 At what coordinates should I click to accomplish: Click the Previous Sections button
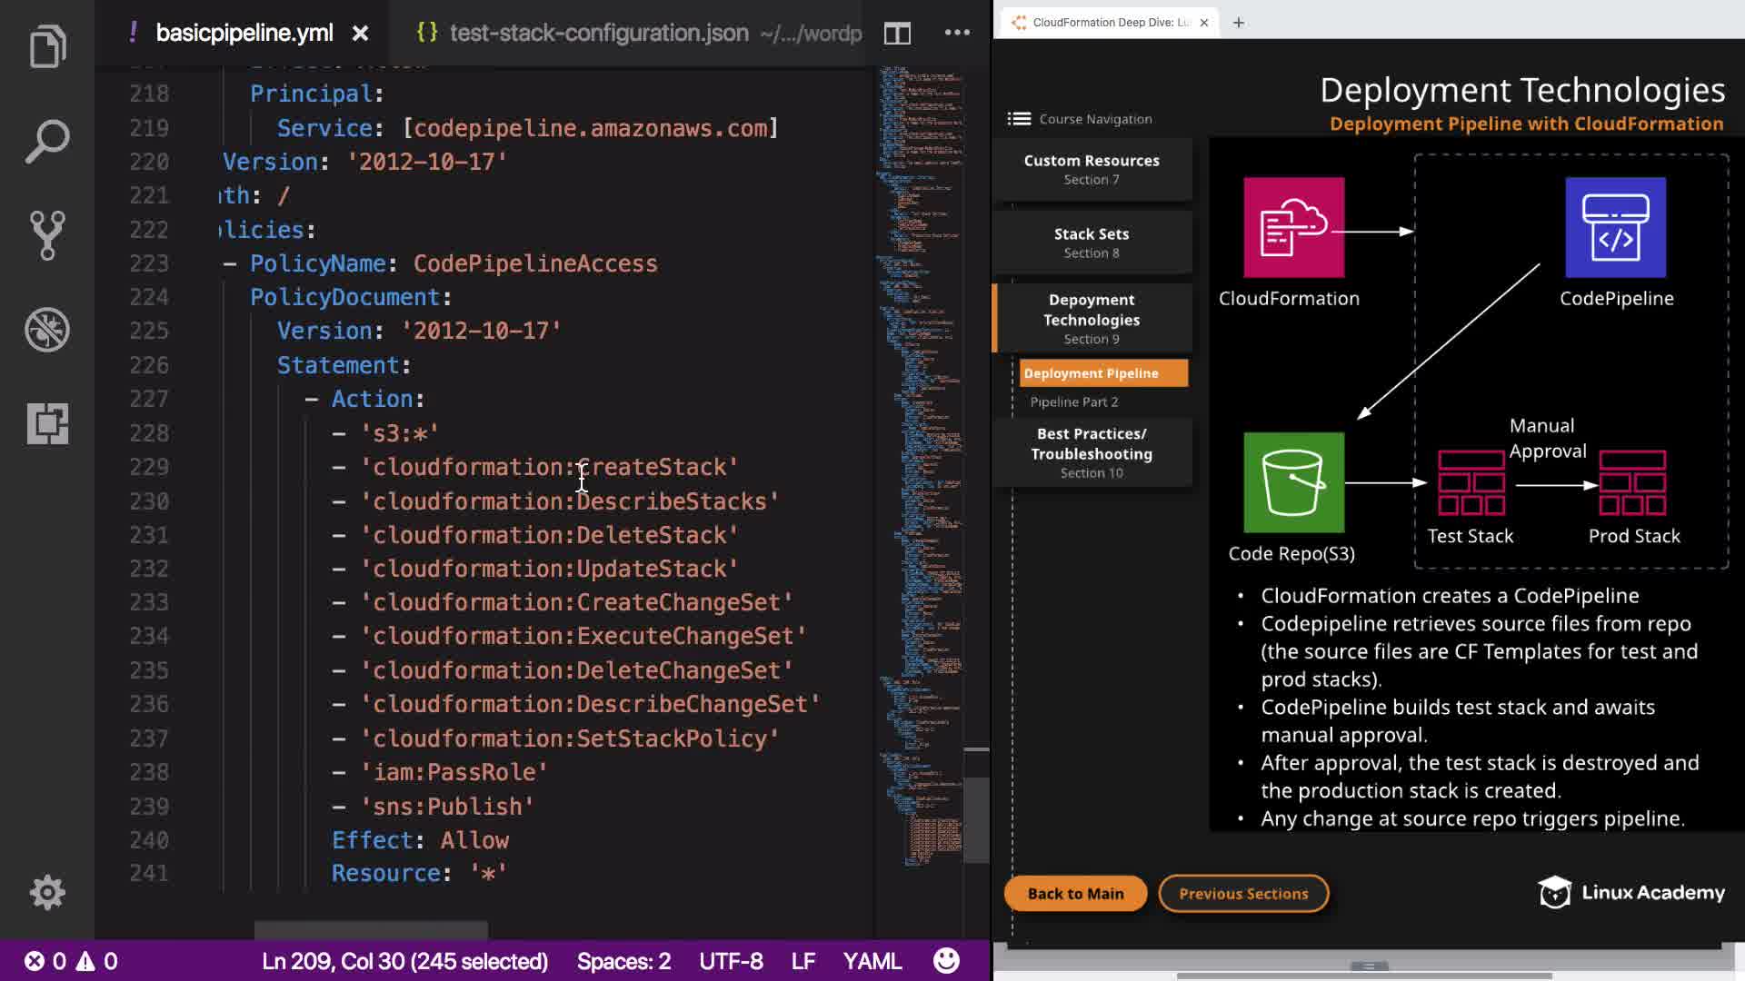(x=1243, y=894)
